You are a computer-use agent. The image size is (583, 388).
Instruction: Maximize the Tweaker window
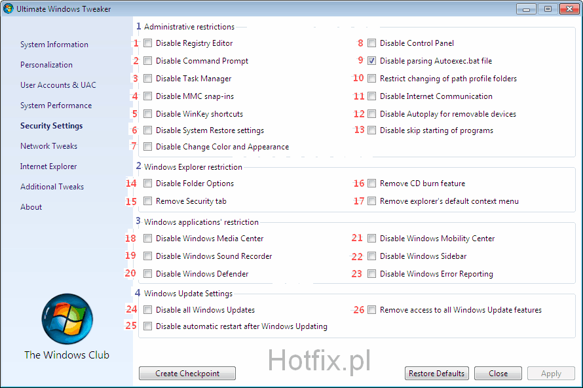coord(547,9)
